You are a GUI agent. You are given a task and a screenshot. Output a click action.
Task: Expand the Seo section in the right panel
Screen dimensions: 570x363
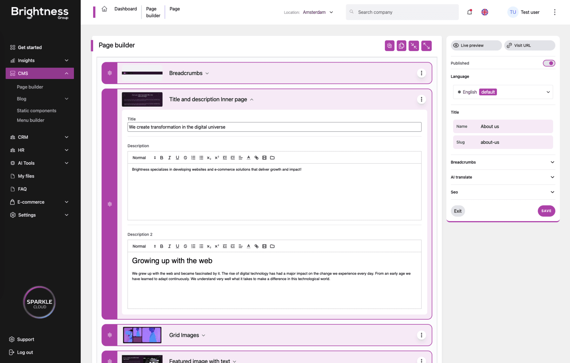point(552,192)
